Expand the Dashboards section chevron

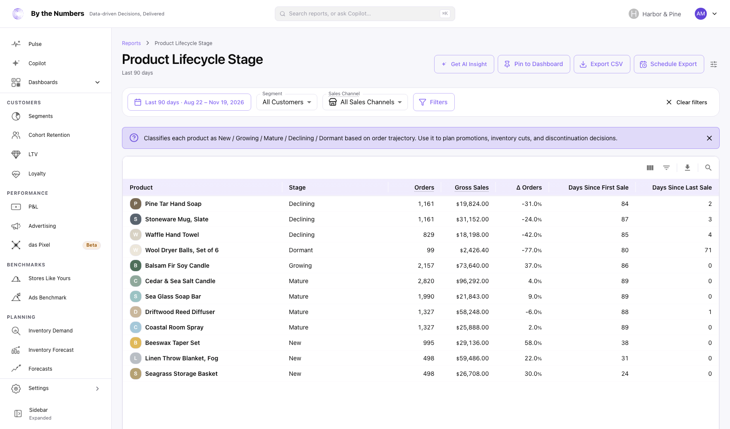pyautogui.click(x=97, y=82)
